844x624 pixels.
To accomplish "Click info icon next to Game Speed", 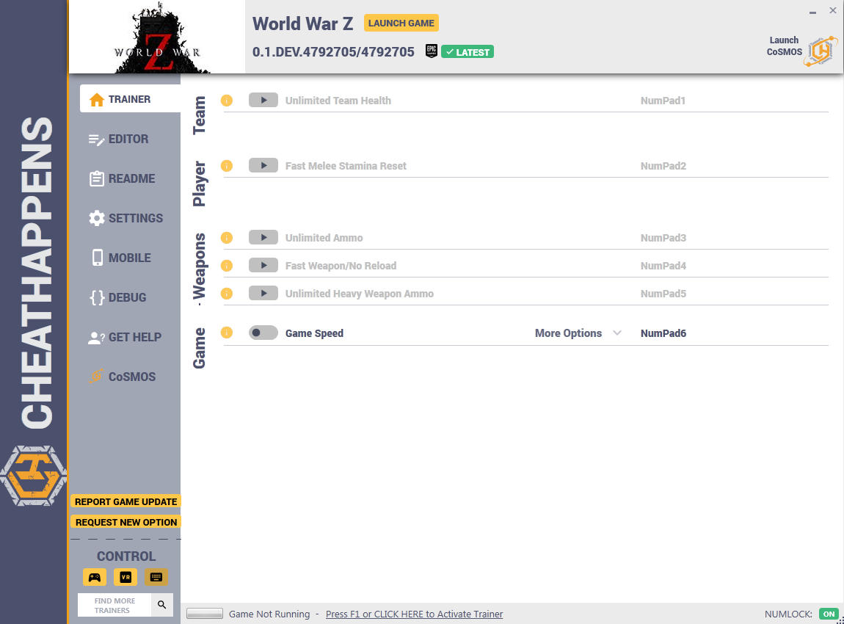I will coord(227,333).
